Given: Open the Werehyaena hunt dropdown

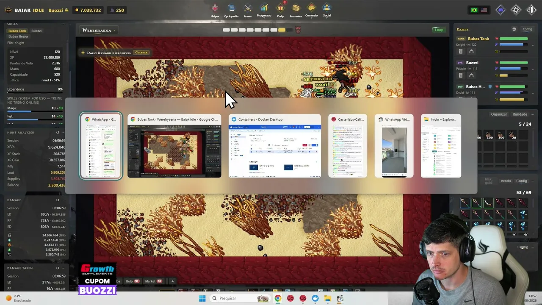Looking at the screenshot, I should coord(99,30).
